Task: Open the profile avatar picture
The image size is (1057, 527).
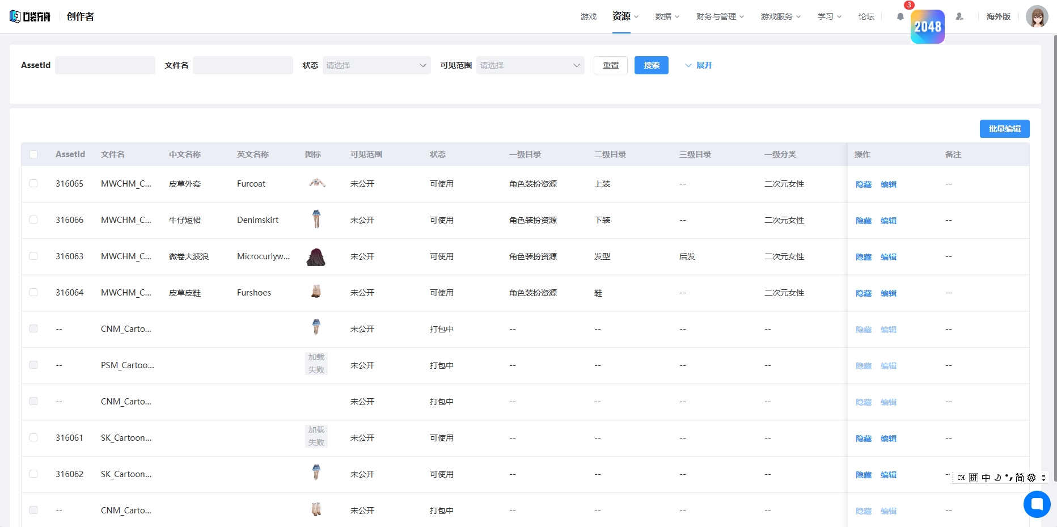Action: pos(1037,16)
